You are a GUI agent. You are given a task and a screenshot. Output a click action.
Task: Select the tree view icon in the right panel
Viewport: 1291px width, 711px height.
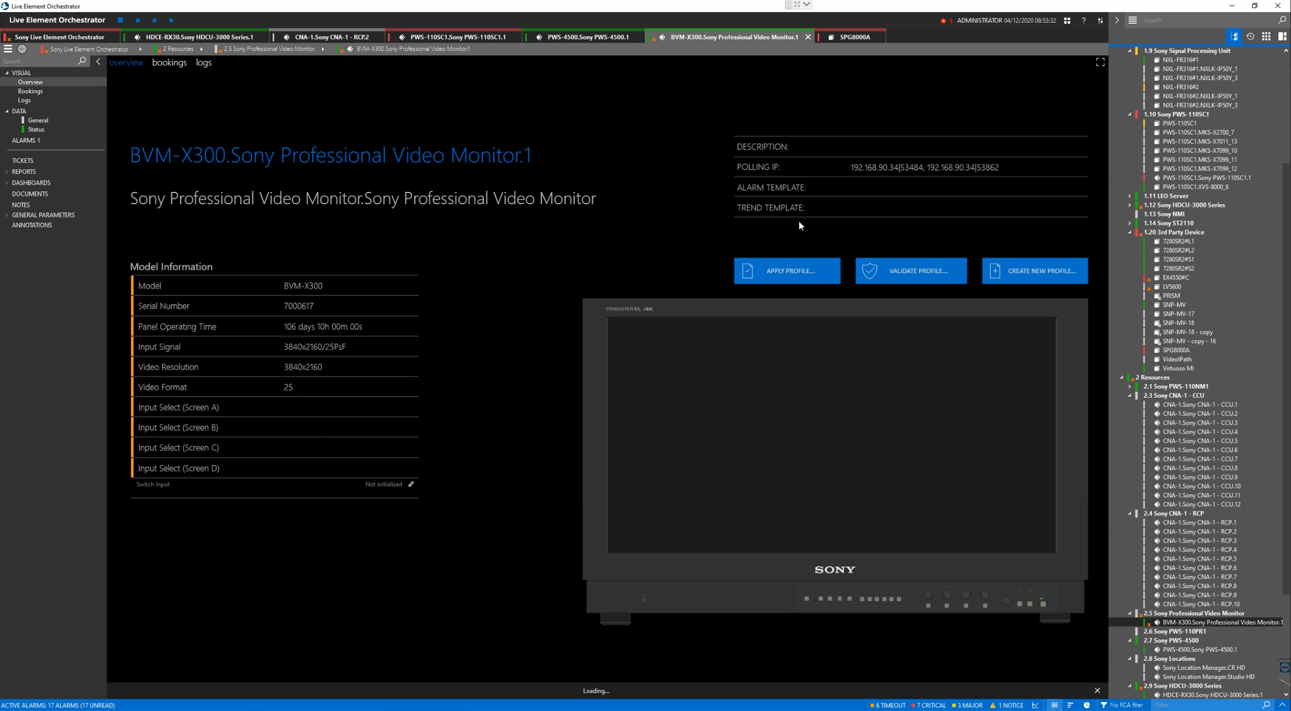coord(1234,37)
